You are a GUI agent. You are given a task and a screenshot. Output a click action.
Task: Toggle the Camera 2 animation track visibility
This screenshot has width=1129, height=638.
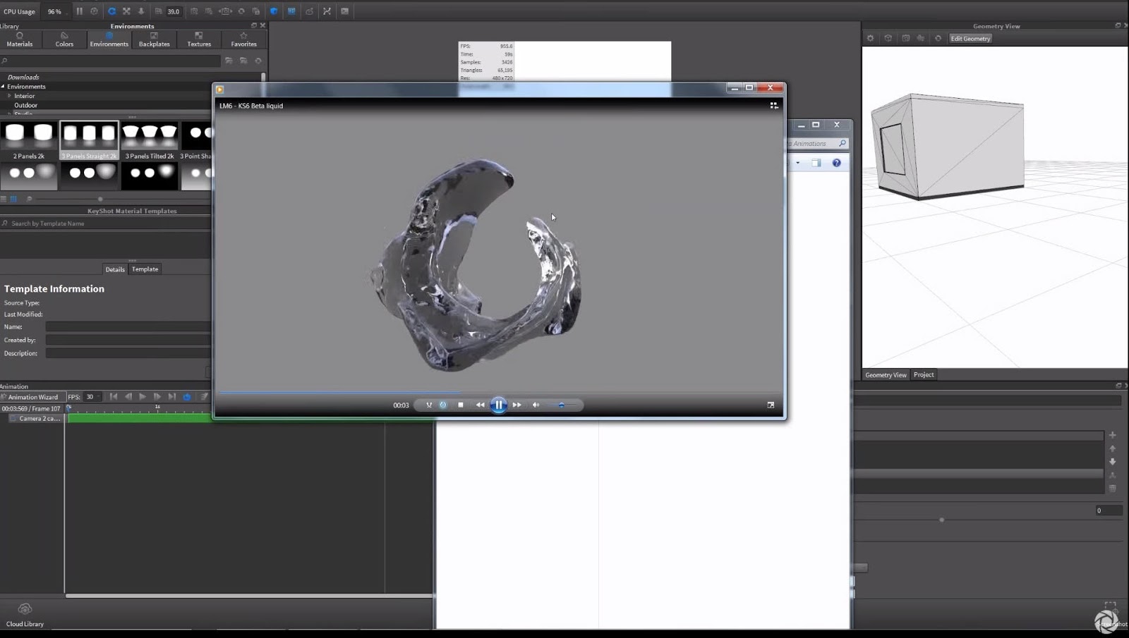tap(13, 418)
